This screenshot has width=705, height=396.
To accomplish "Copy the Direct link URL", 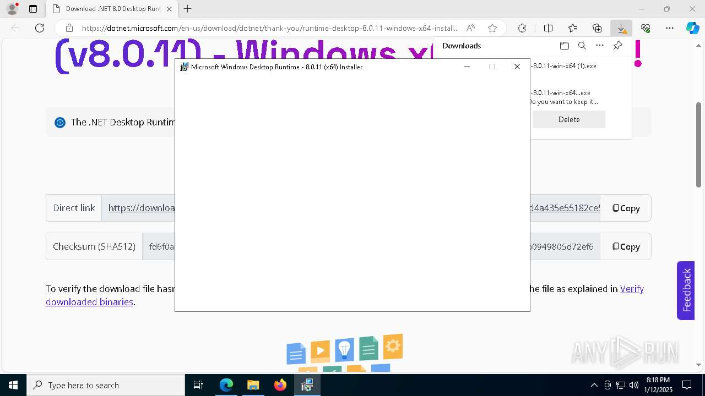I will (626, 208).
